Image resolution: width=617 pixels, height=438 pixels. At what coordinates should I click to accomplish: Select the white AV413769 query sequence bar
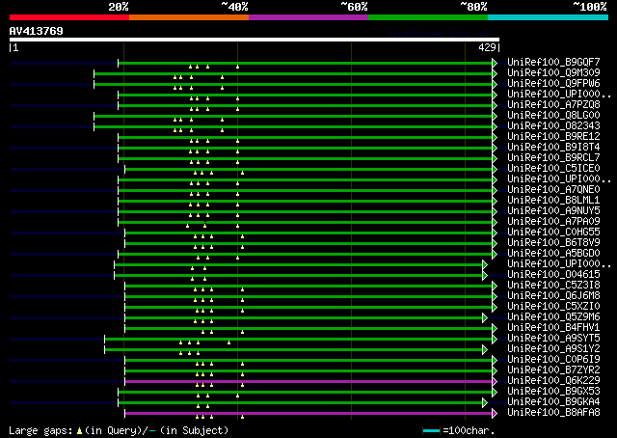point(255,40)
